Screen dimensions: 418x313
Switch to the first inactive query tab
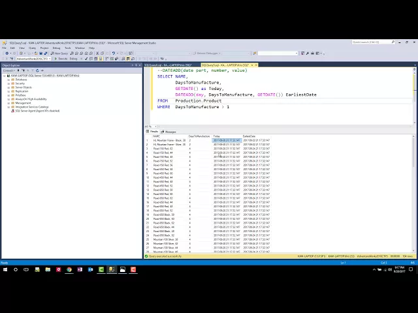point(169,65)
